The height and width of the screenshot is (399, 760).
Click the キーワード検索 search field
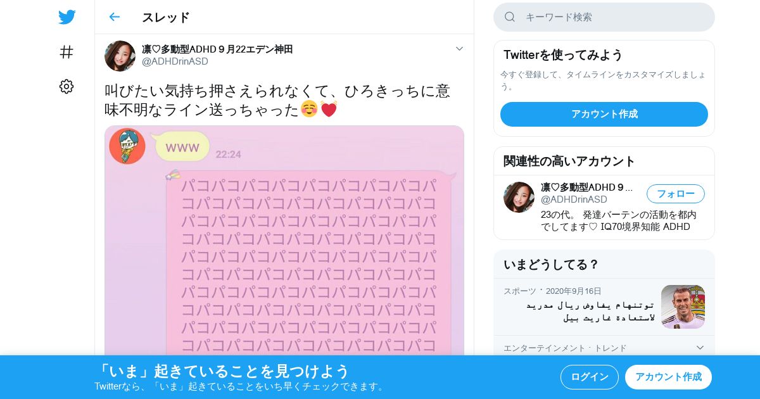pyautogui.click(x=604, y=17)
